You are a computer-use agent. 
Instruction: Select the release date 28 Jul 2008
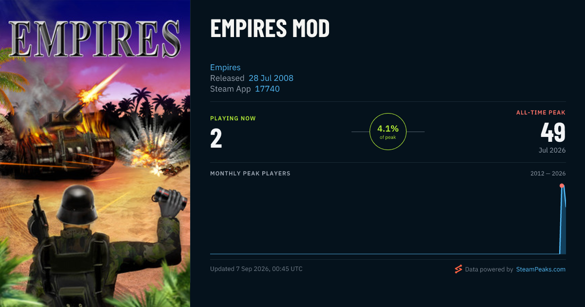tap(271, 78)
